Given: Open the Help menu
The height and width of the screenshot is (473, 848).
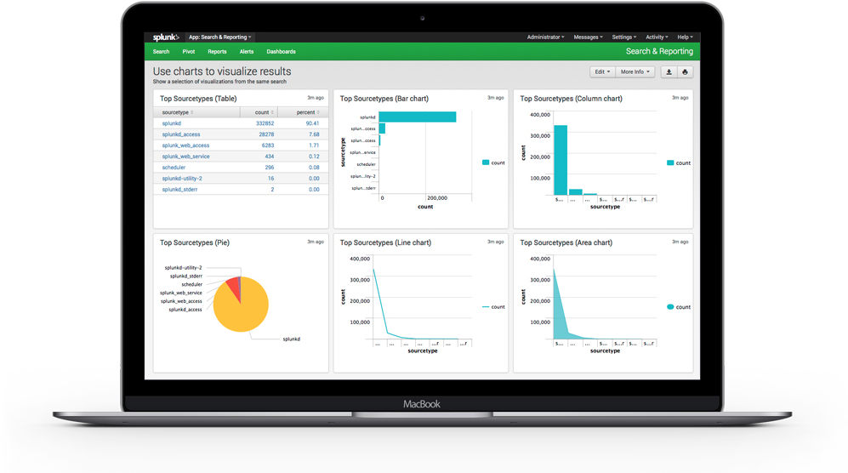Looking at the screenshot, I should point(686,37).
